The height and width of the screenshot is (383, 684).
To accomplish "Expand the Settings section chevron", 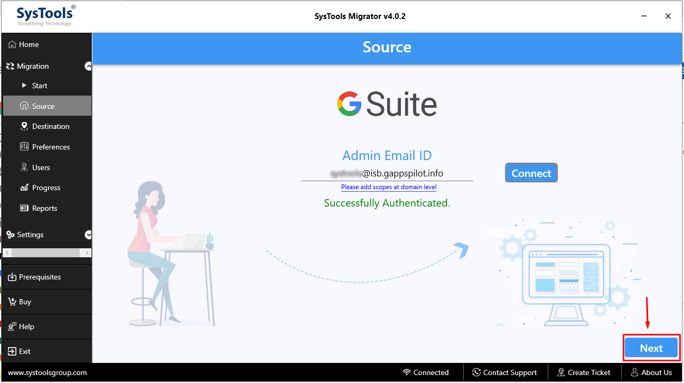I will tap(88, 235).
